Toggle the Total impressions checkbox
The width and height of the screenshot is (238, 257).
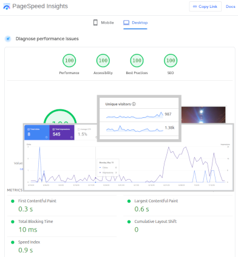pyautogui.click(x=53, y=129)
